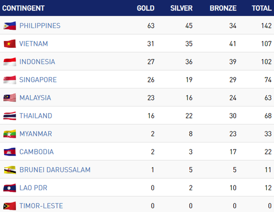The image size is (274, 212).
Task: Click the GOLD column header
Action: (x=146, y=8)
